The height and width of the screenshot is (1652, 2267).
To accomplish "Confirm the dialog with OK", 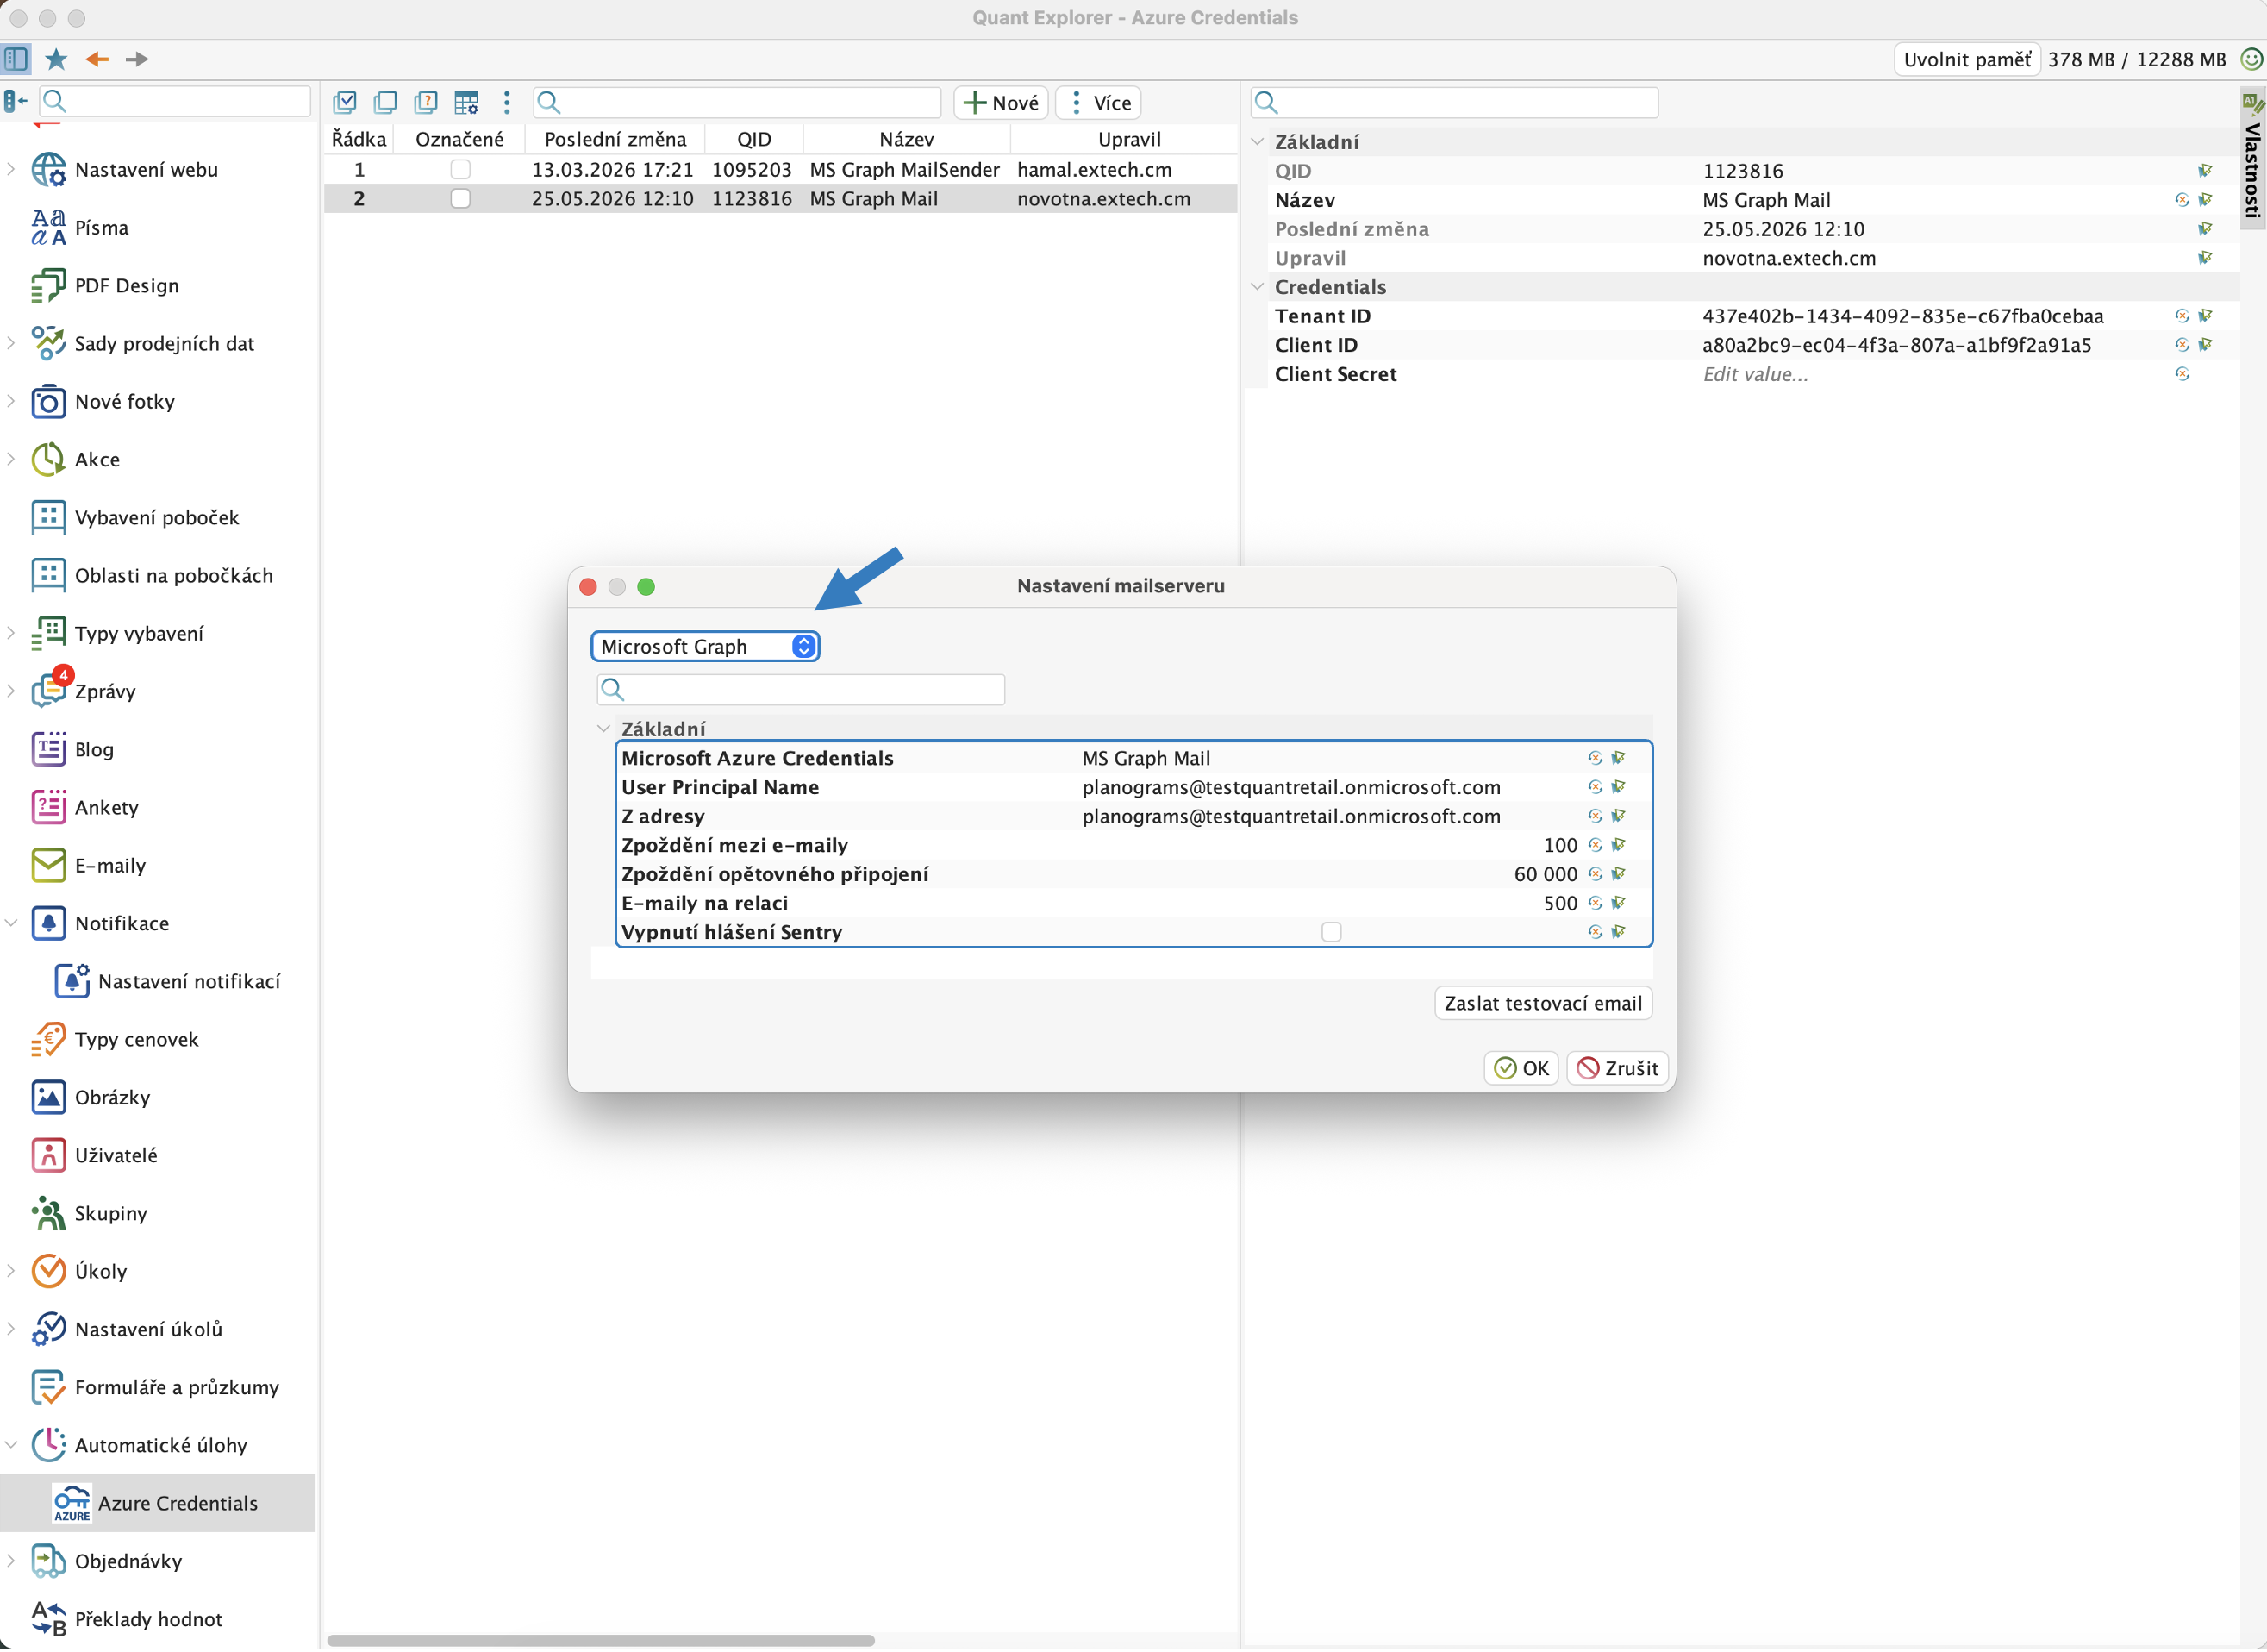I will [x=1521, y=1069].
